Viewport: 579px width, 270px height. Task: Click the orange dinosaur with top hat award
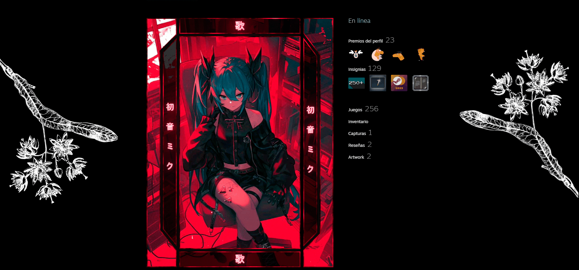pyautogui.click(x=398, y=56)
